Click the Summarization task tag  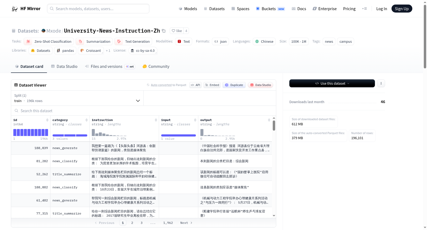(94, 41)
